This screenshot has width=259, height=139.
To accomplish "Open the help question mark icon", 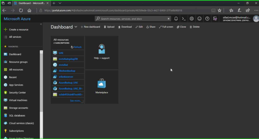I will point(207,19).
